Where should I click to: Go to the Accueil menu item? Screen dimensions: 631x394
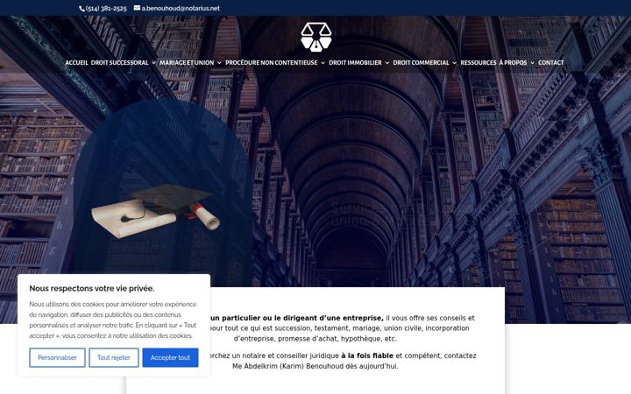[76, 63]
